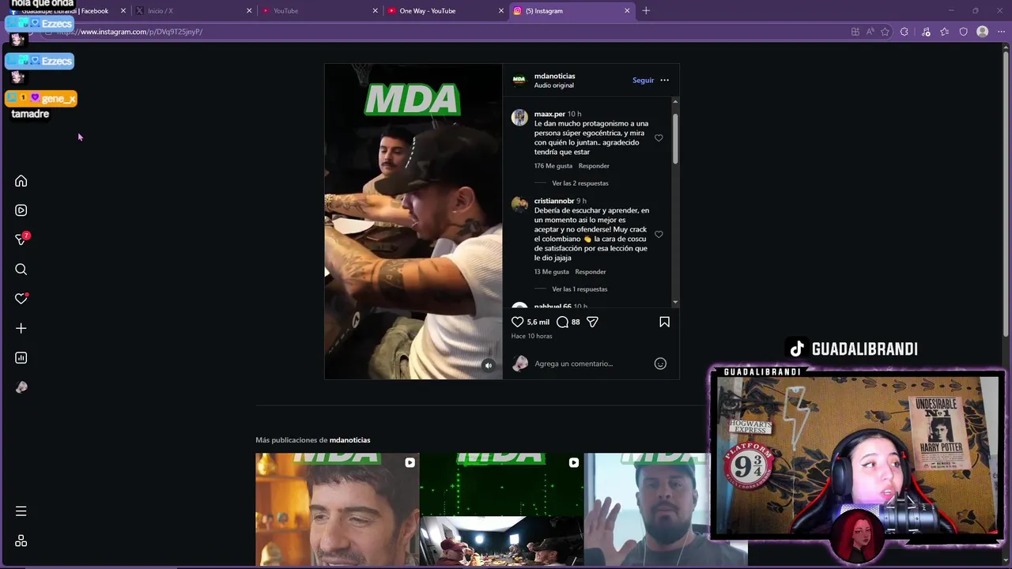Click the comments scrollbar down arrow
1012x569 pixels.
pyautogui.click(x=675, y=303)
